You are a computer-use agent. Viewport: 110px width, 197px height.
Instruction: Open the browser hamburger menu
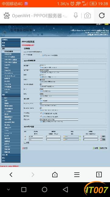[77, 175]
